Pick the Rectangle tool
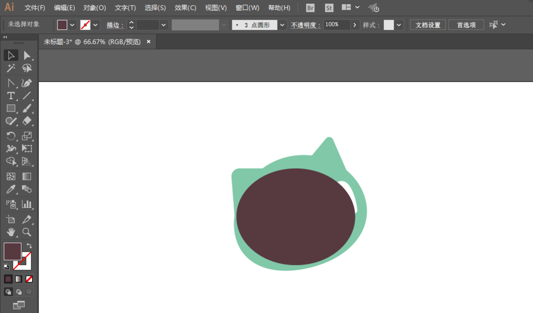 (11, 109)
